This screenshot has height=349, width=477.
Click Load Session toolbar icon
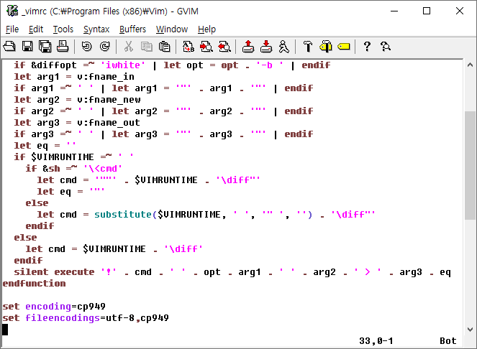[248, 47]
